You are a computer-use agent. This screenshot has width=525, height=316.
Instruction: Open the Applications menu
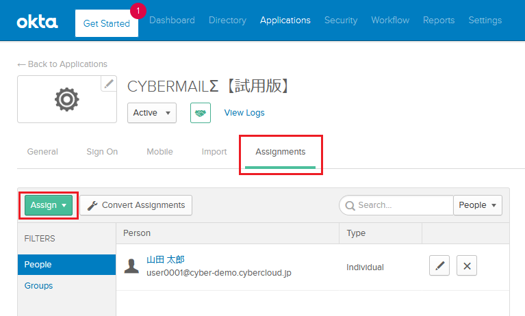coord(285,21)
